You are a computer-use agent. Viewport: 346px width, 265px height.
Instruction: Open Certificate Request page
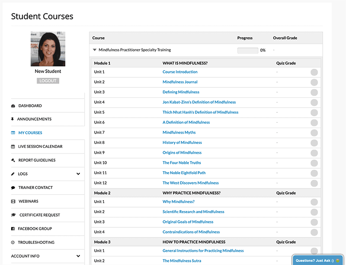[40, 215]
